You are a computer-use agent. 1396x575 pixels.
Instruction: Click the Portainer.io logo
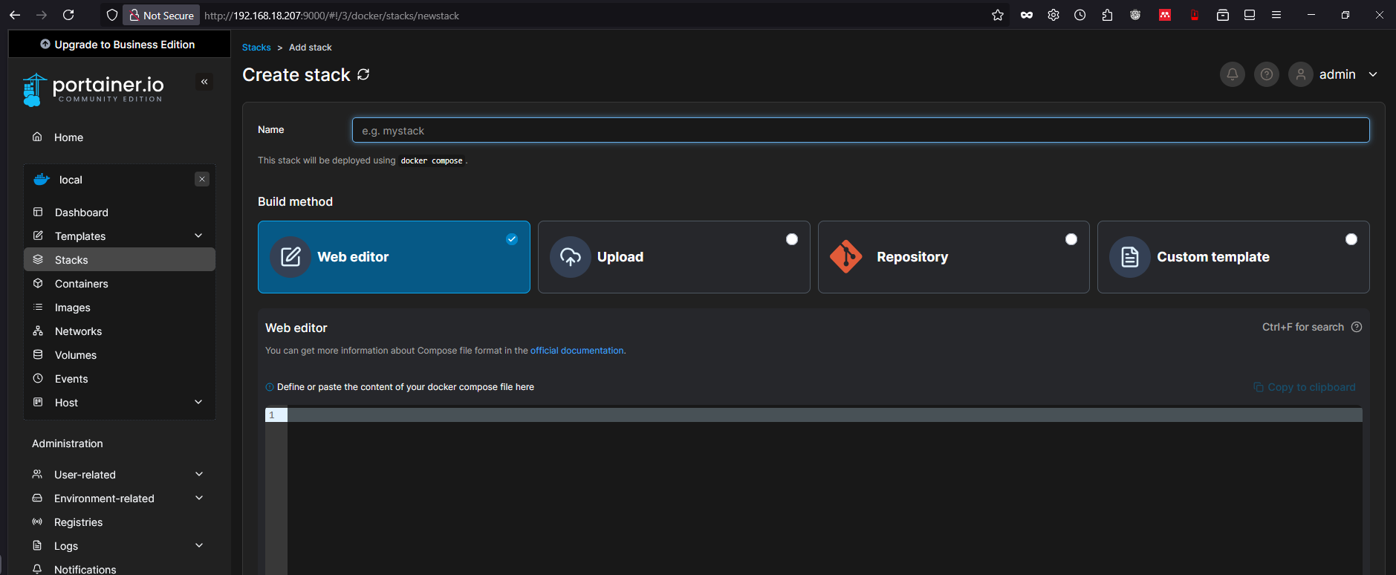coord(93,89)
